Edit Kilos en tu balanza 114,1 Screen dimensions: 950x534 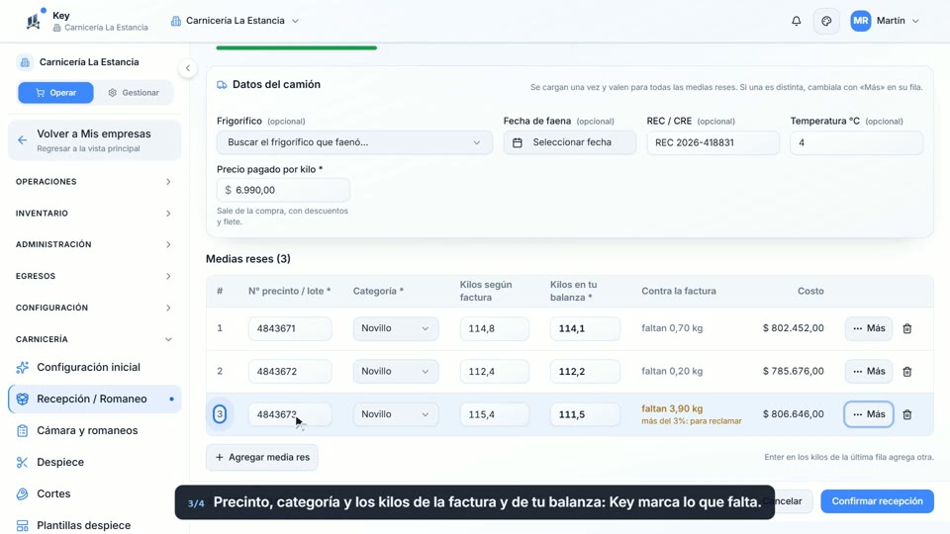pos(585,328)
